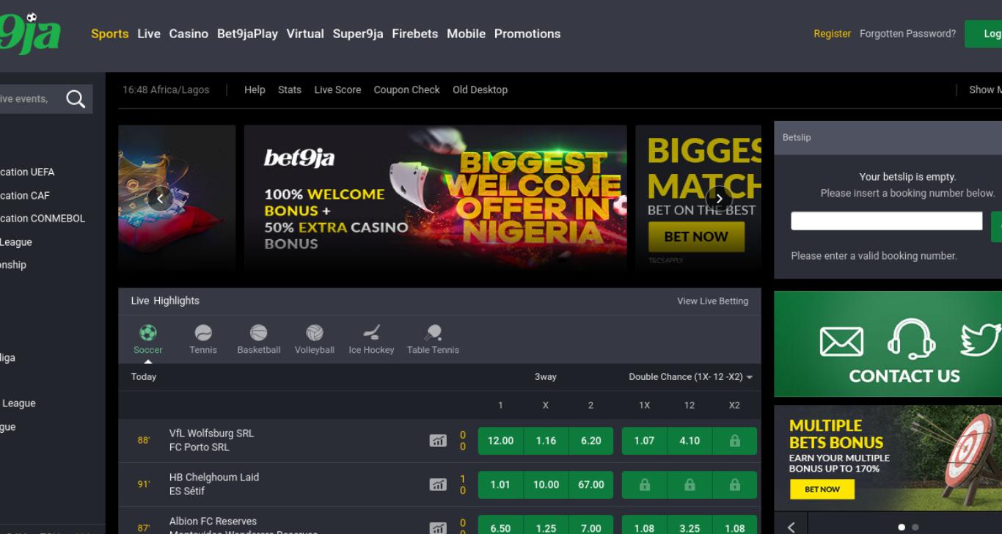The image size is (1002, 534).
Task: Click the booking number input field
Action: tap(886, 221)
